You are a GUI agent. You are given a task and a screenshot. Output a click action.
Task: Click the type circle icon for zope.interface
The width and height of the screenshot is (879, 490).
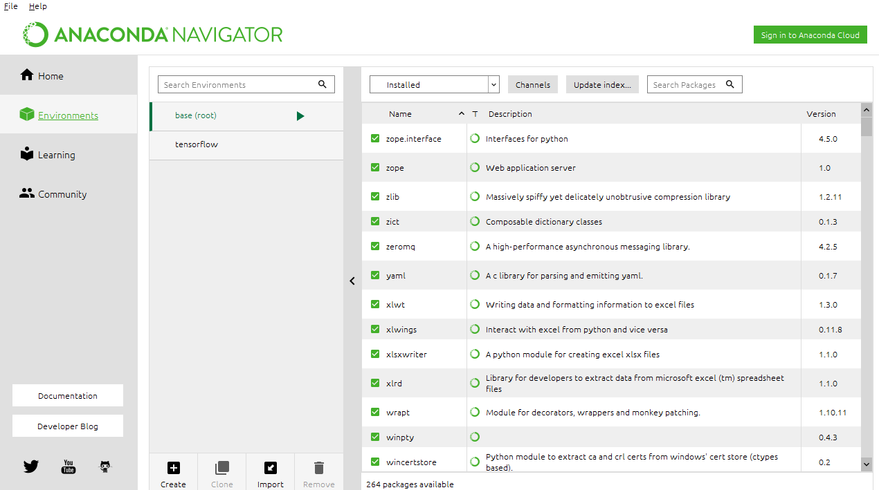[475, 138]
